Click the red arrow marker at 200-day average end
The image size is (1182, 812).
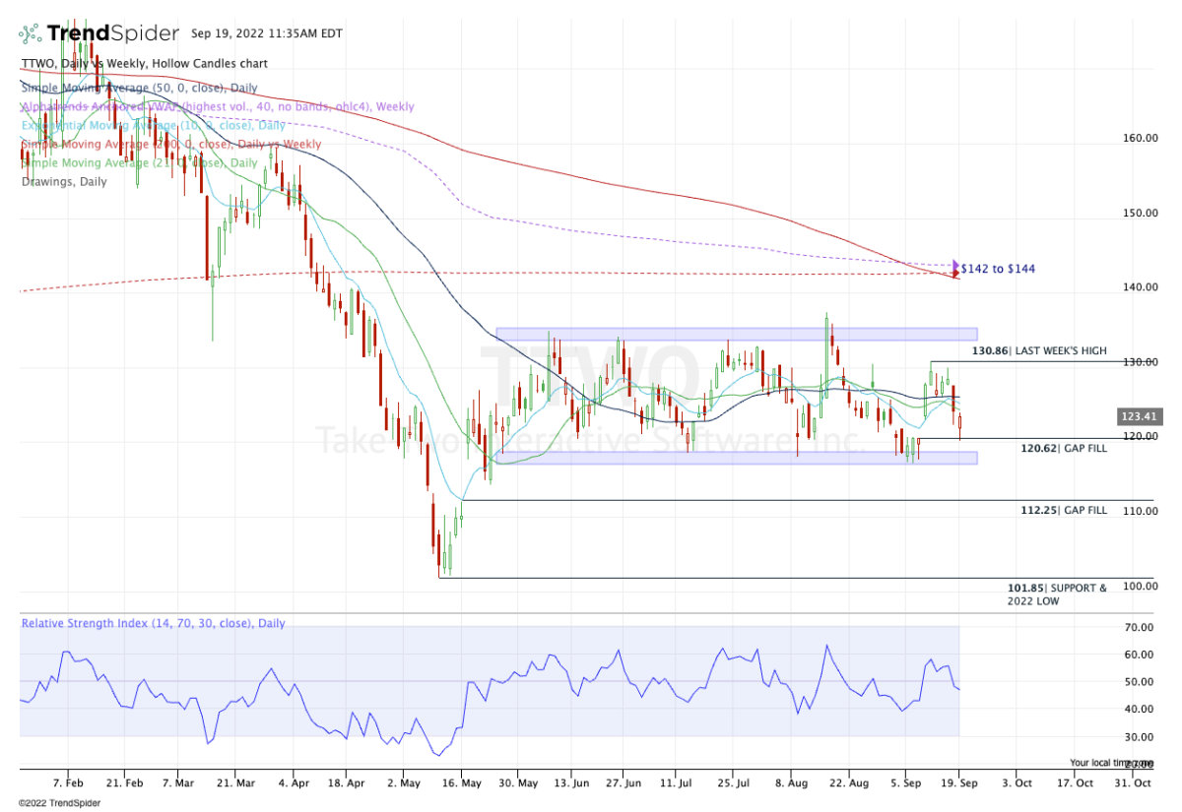[x=954, y=275]
